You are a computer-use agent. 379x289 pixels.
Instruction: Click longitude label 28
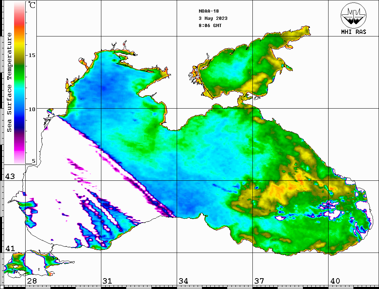click(x=32, y=281)
